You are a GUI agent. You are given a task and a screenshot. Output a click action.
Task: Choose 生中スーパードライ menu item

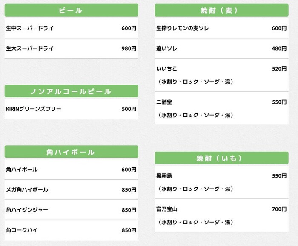click(x=30, y=28)
